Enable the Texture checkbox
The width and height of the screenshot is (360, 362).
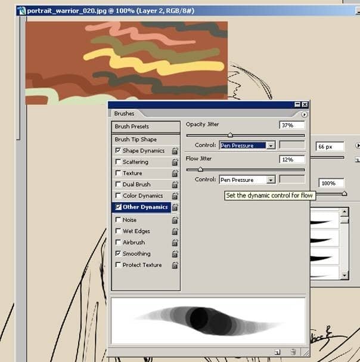tap(118, 173)
